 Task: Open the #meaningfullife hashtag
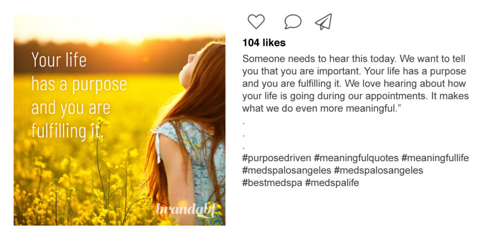[435, 158]
